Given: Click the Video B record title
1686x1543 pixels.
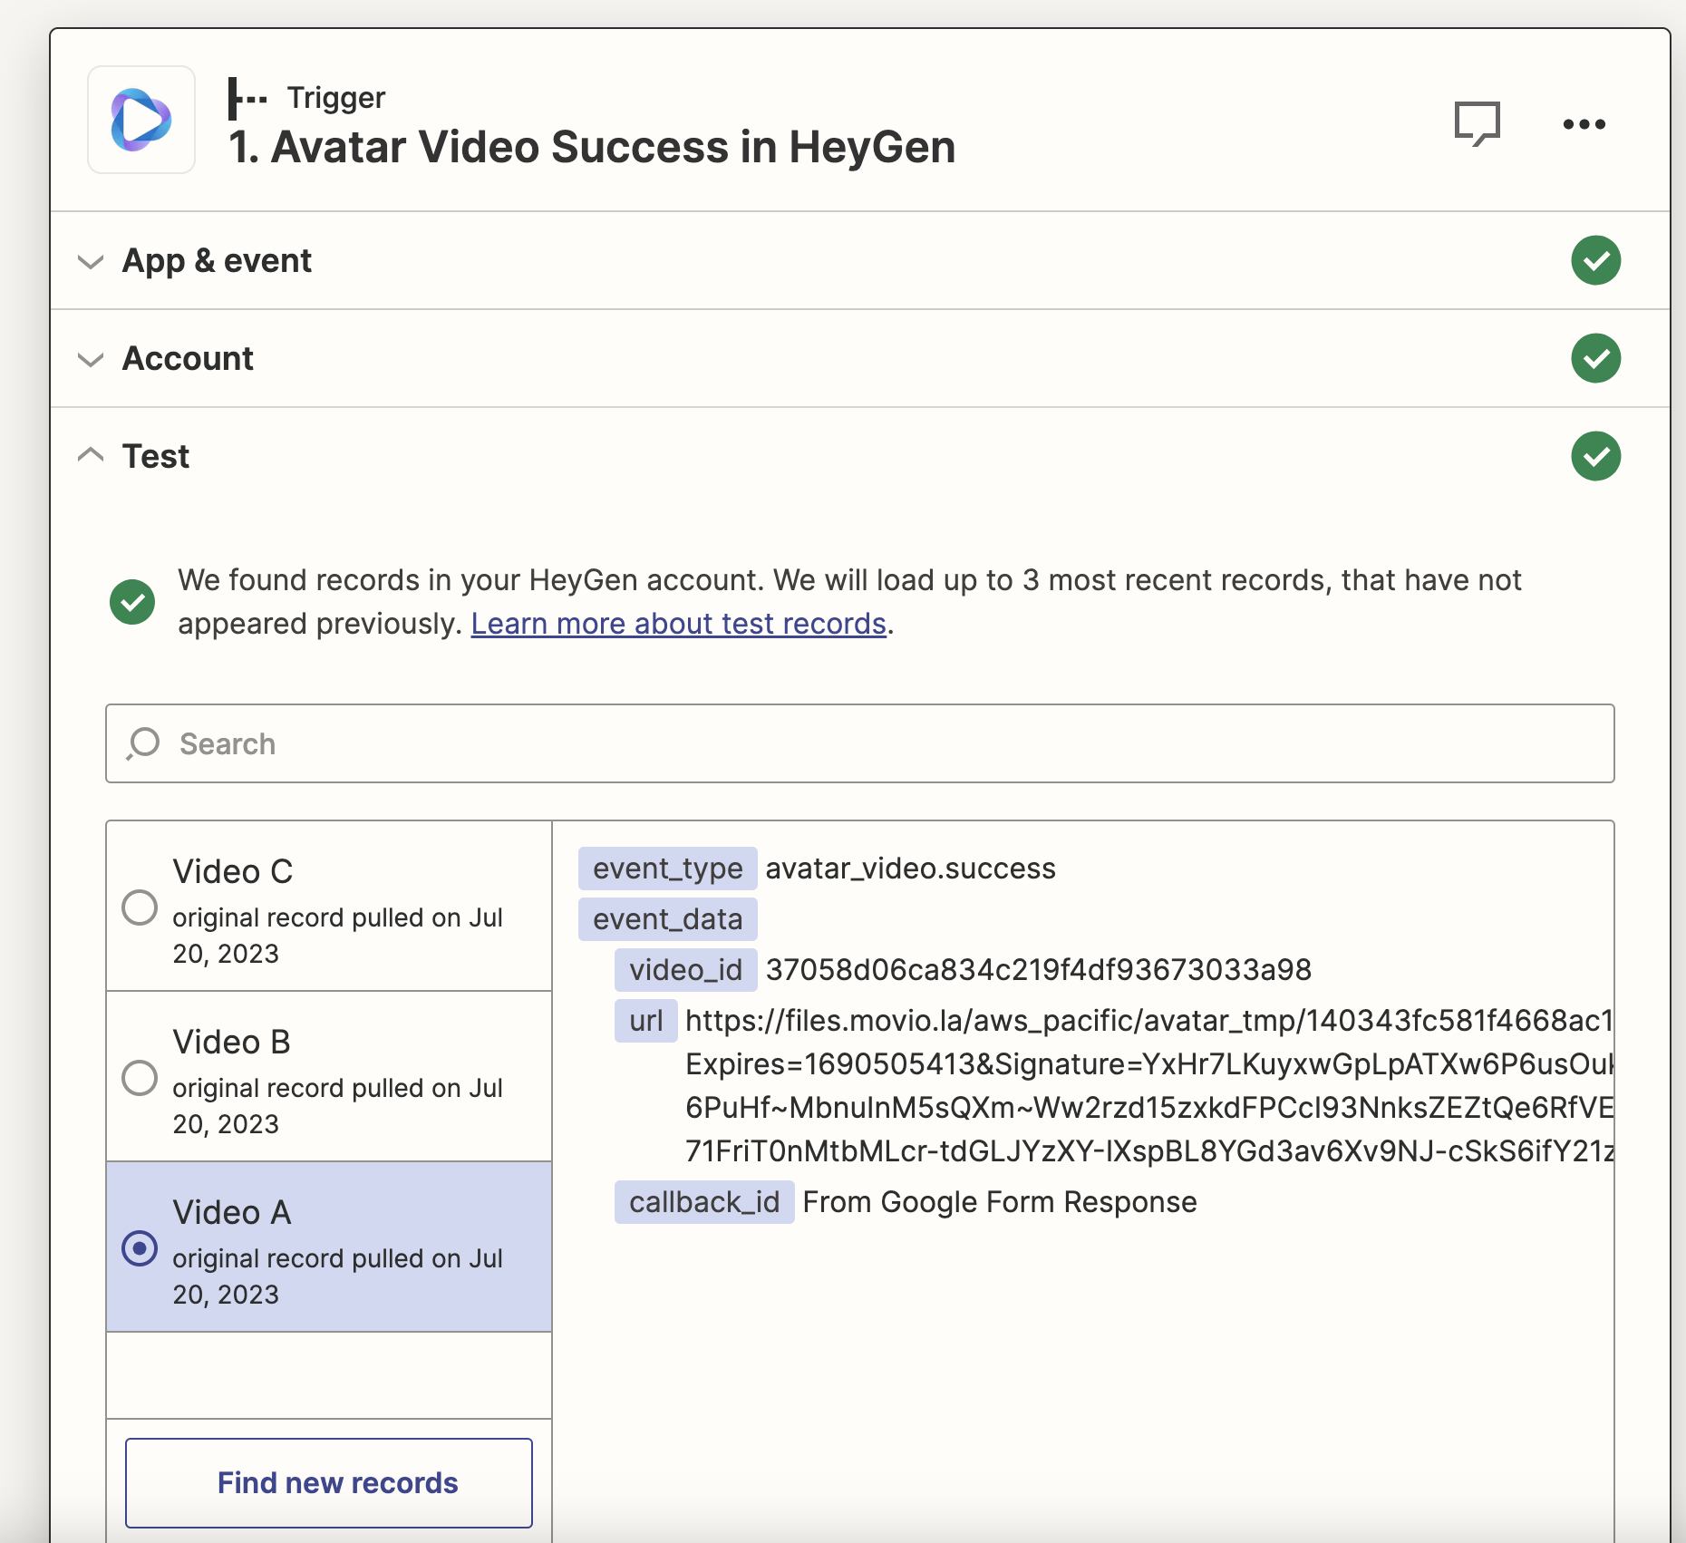Looking at the screenshot, I should click(x=231, y=1042).
